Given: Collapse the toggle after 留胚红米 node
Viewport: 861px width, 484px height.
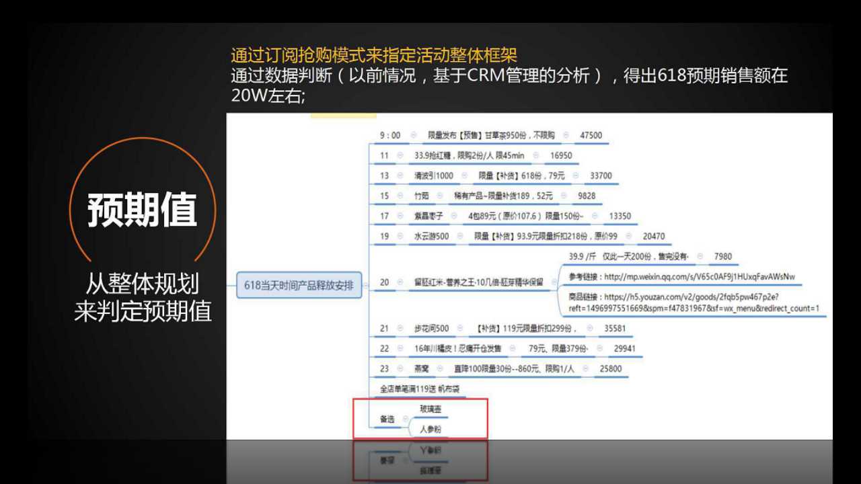Looking at the screenshot, I should click(555, 282).
